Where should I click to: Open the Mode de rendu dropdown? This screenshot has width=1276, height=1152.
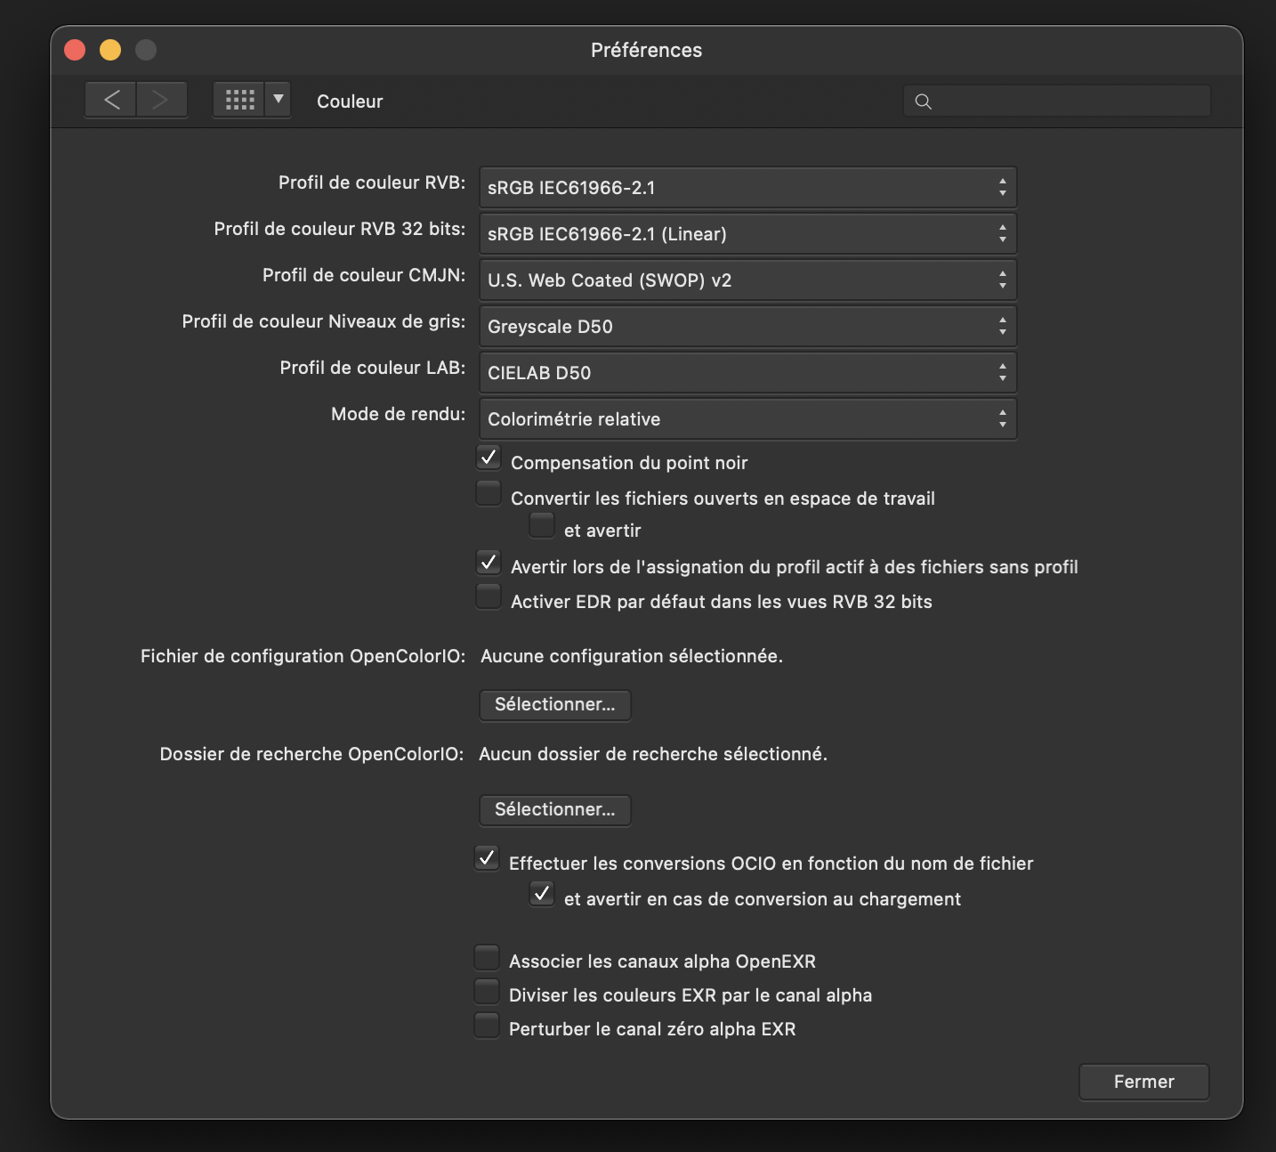(x=747, y=419)
